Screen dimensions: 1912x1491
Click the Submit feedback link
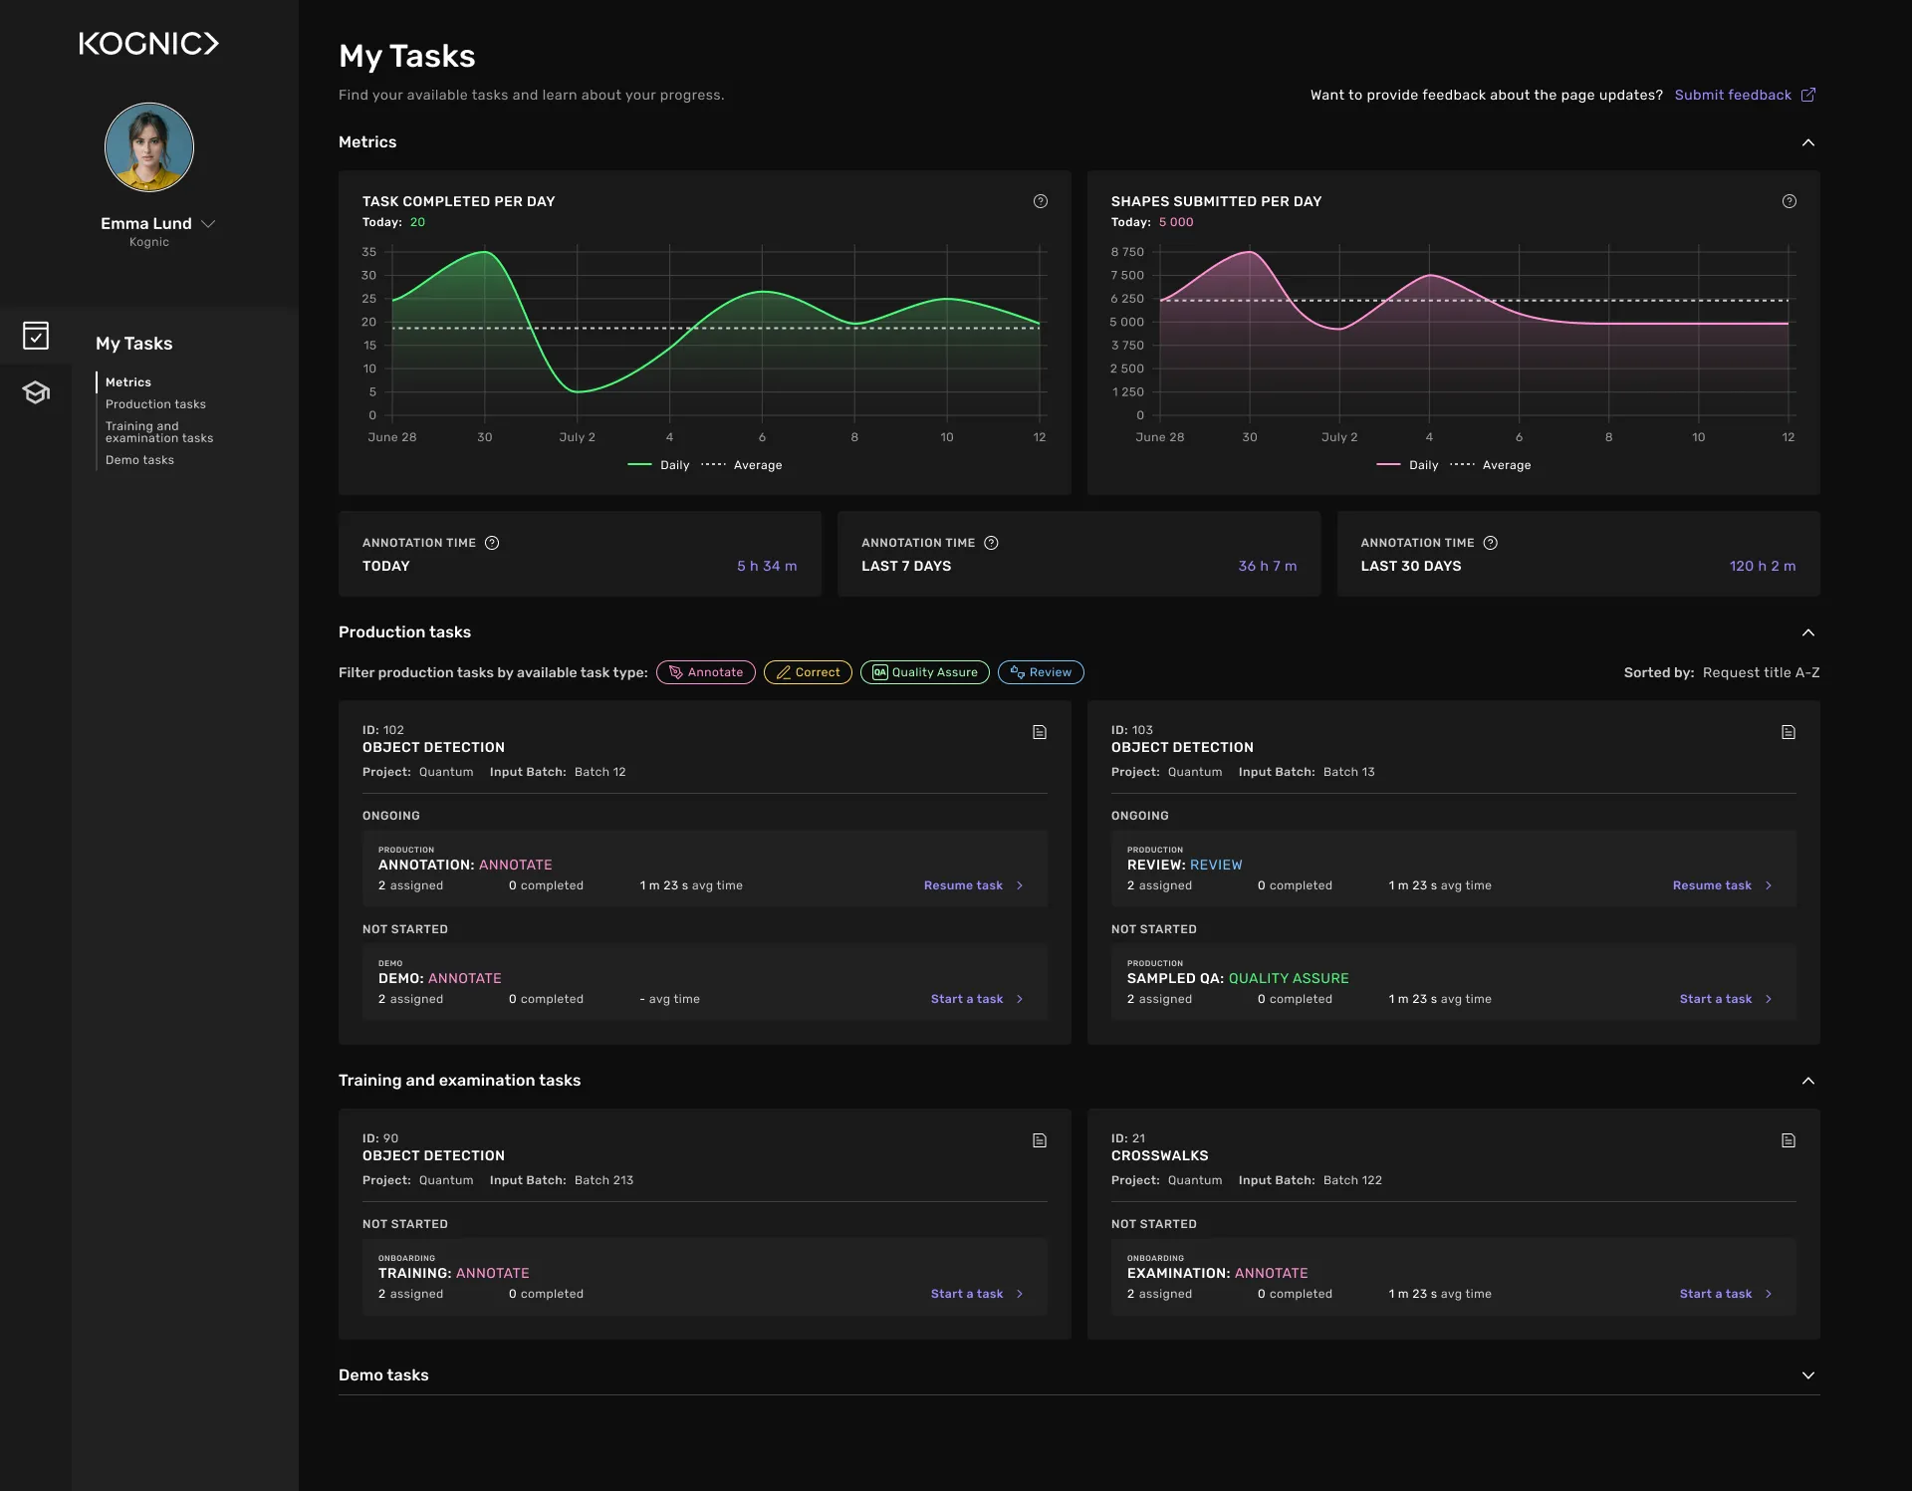(x=1733, y=95)
